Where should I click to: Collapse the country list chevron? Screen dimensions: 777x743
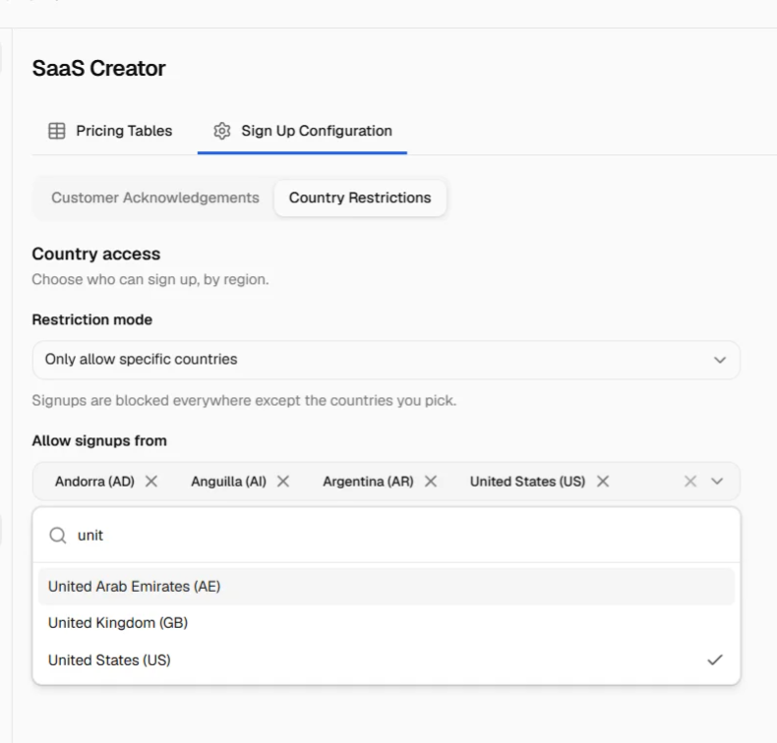tap(717, 482)
